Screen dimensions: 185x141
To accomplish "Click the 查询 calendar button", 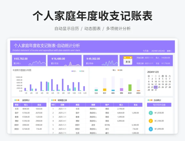I will (128, 60).
